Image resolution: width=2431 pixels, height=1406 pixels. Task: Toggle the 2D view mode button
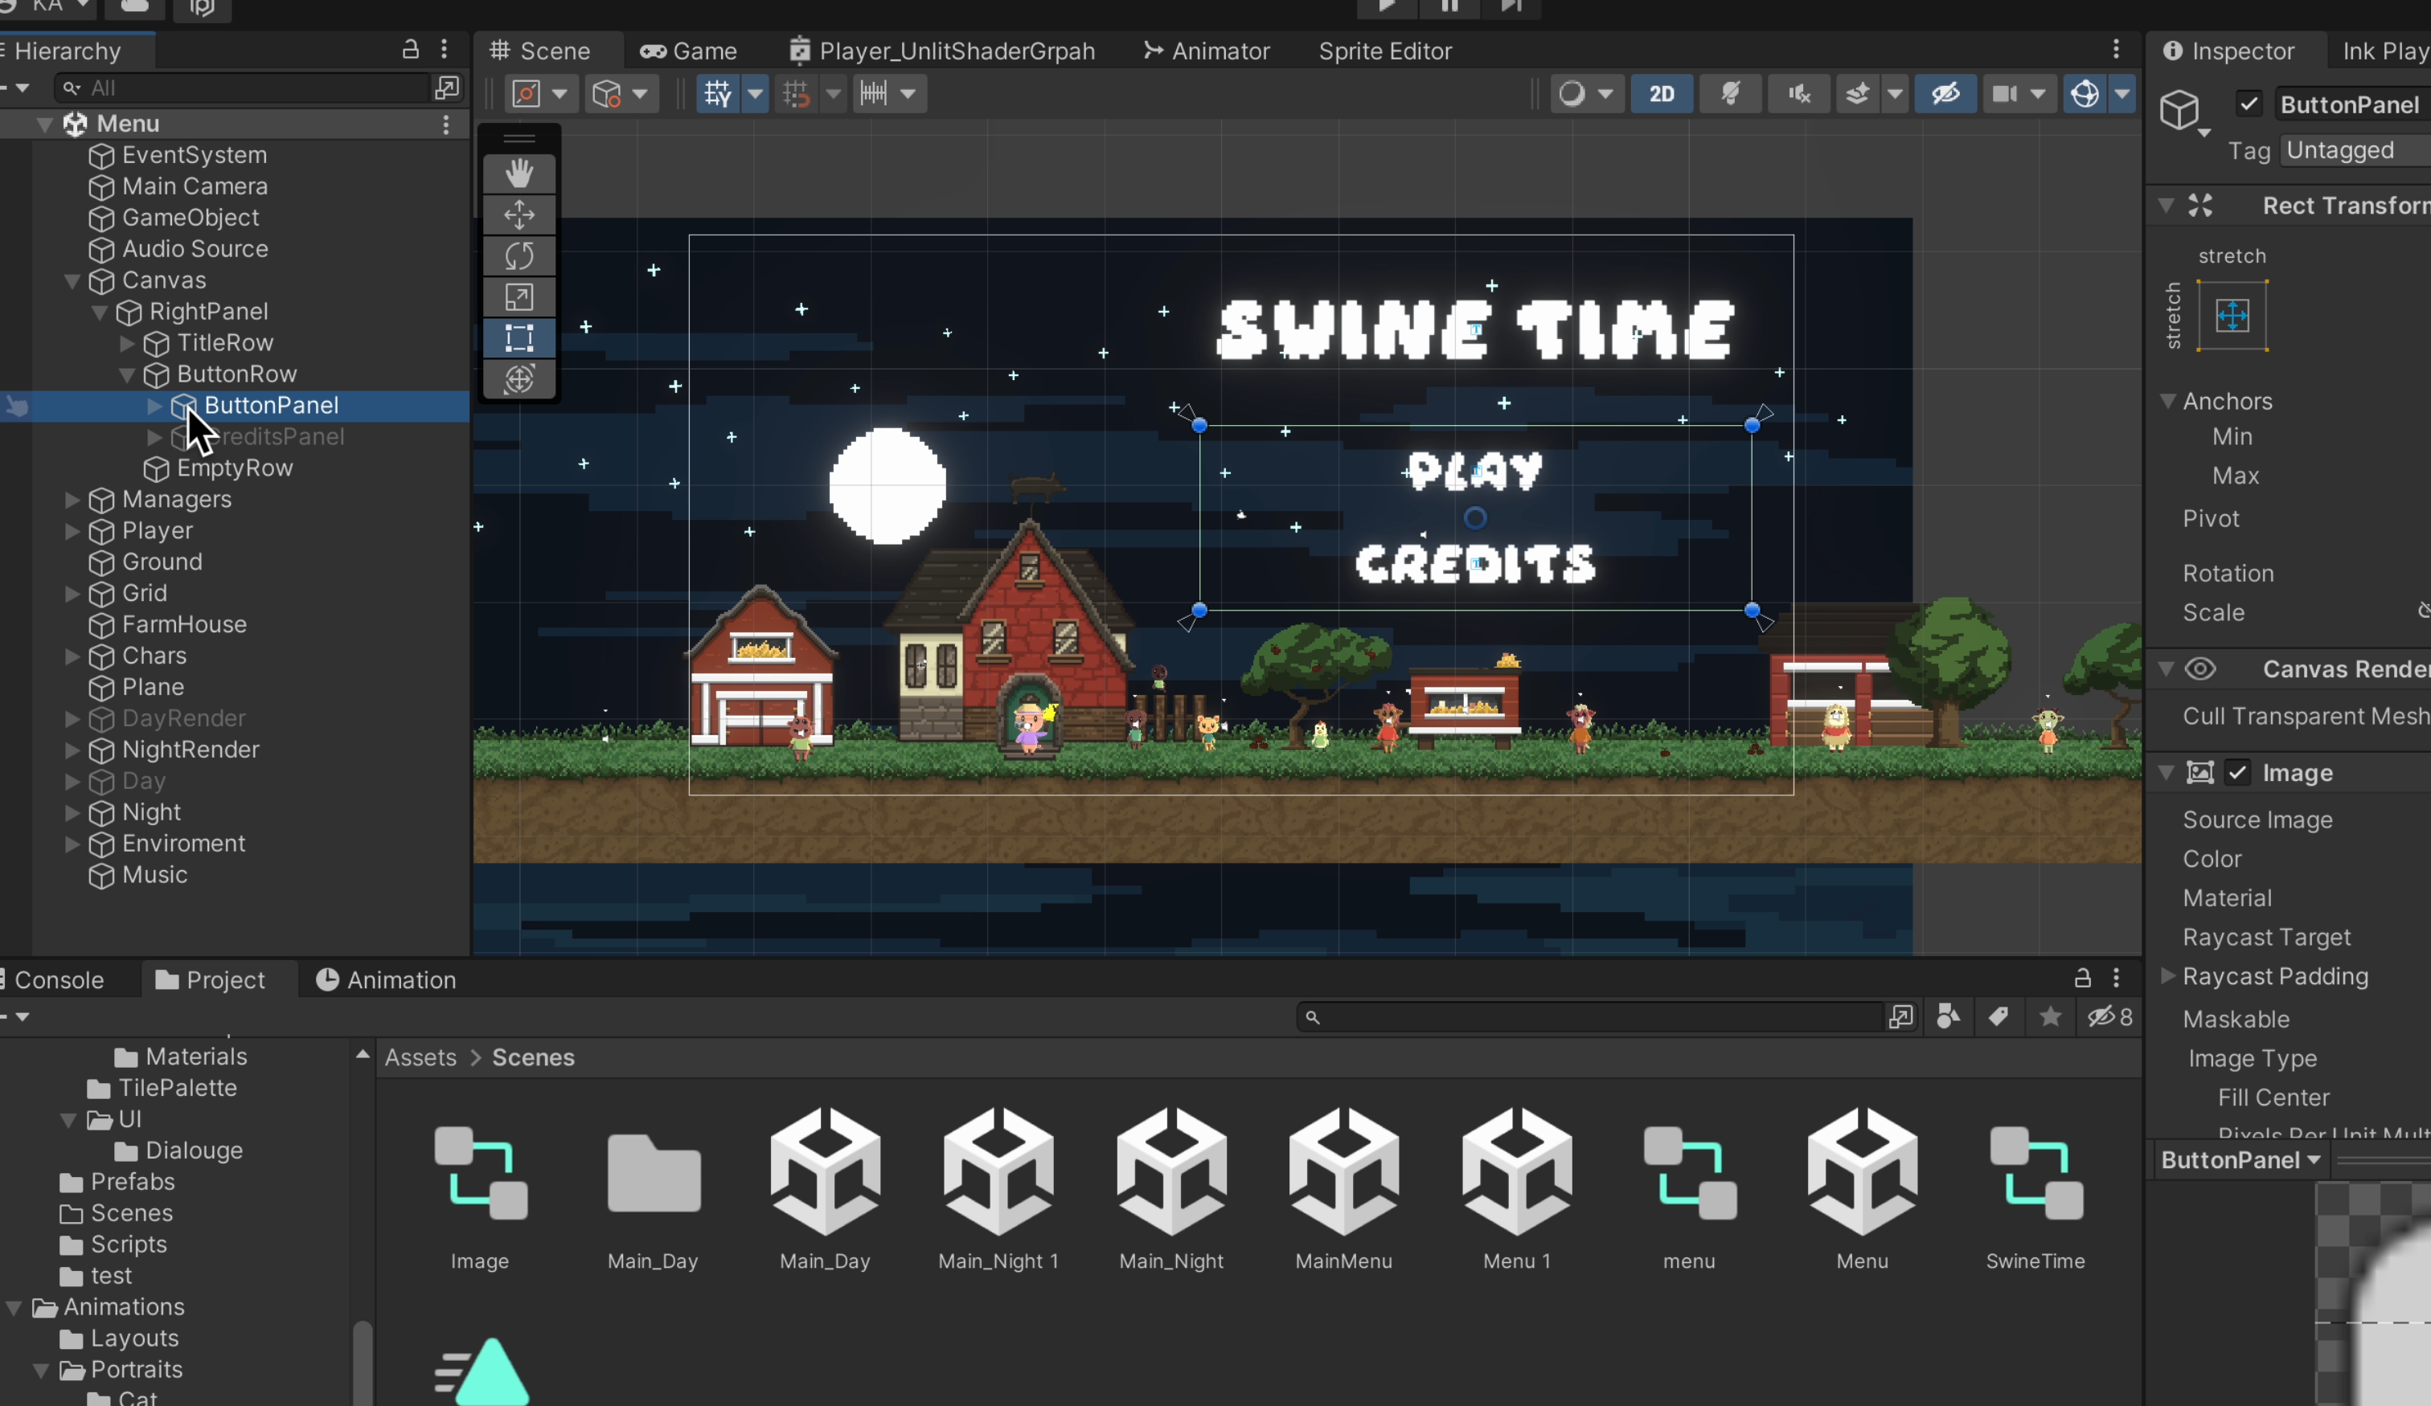point(1661,93)
